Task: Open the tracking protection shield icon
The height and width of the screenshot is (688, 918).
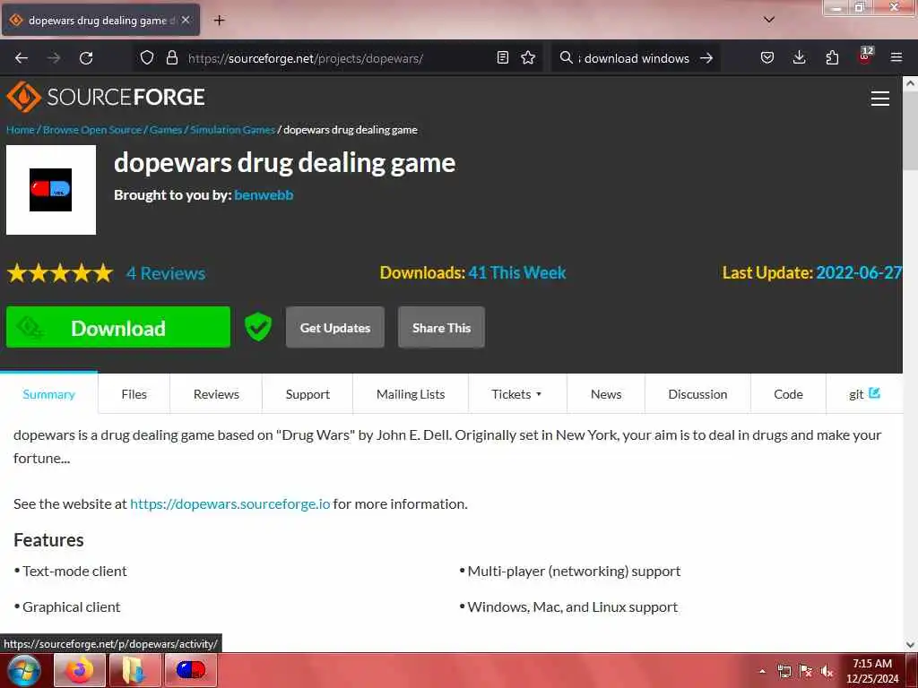Action: coord(147,57)
